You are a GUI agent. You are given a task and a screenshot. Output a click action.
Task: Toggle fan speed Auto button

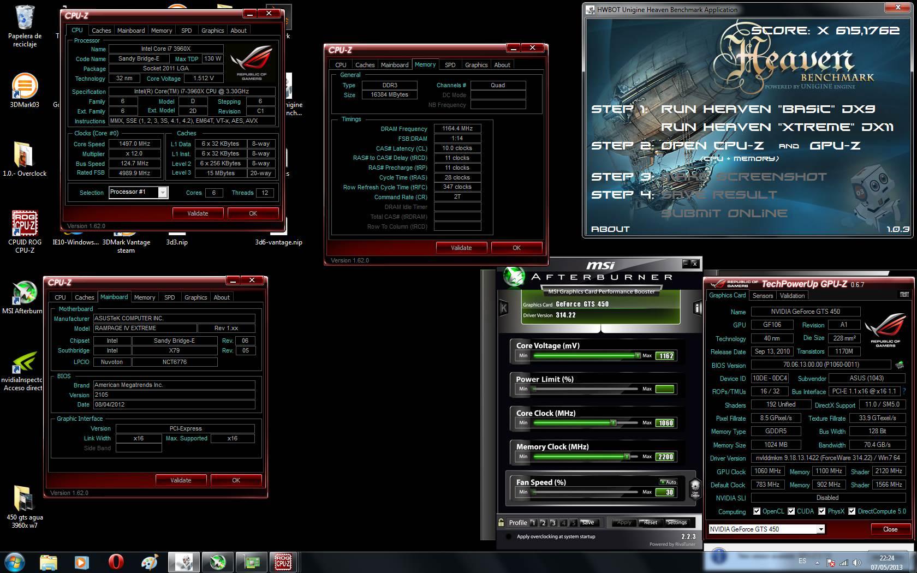[x=668, y=482]
